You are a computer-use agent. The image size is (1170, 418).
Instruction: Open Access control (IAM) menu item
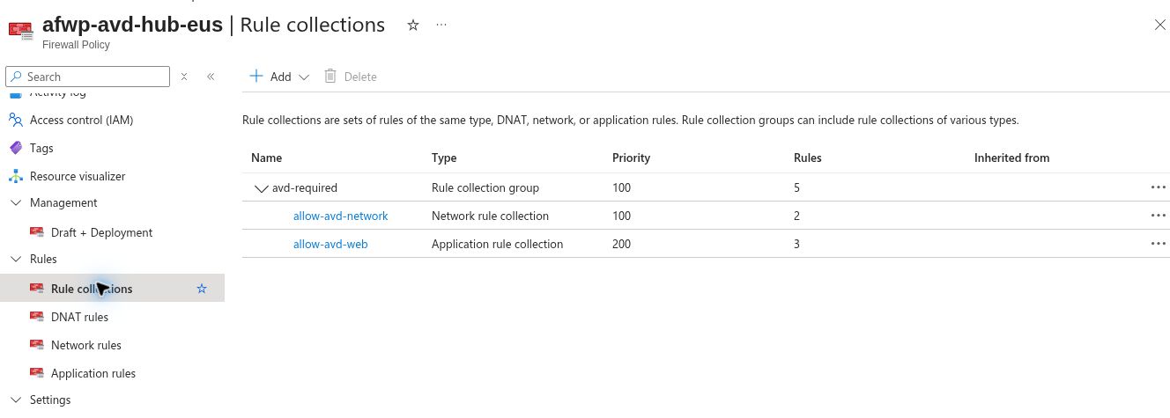[81, 120]
